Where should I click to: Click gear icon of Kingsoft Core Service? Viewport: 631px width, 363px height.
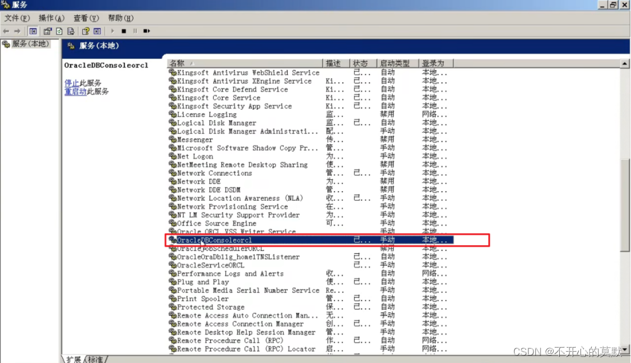173,97
